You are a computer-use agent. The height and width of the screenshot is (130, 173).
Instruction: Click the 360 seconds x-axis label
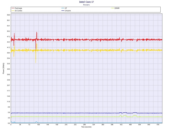103,125
